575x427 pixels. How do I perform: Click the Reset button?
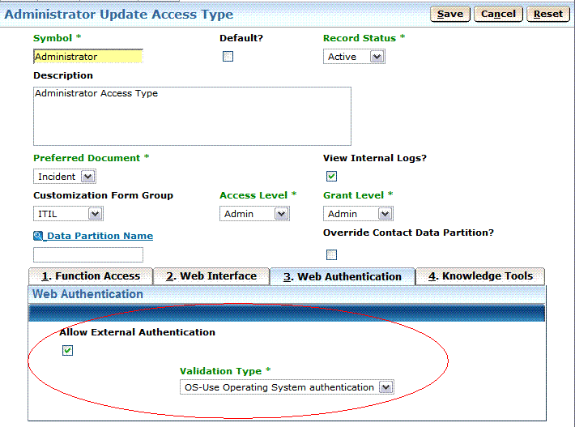(x=548, y=14)
